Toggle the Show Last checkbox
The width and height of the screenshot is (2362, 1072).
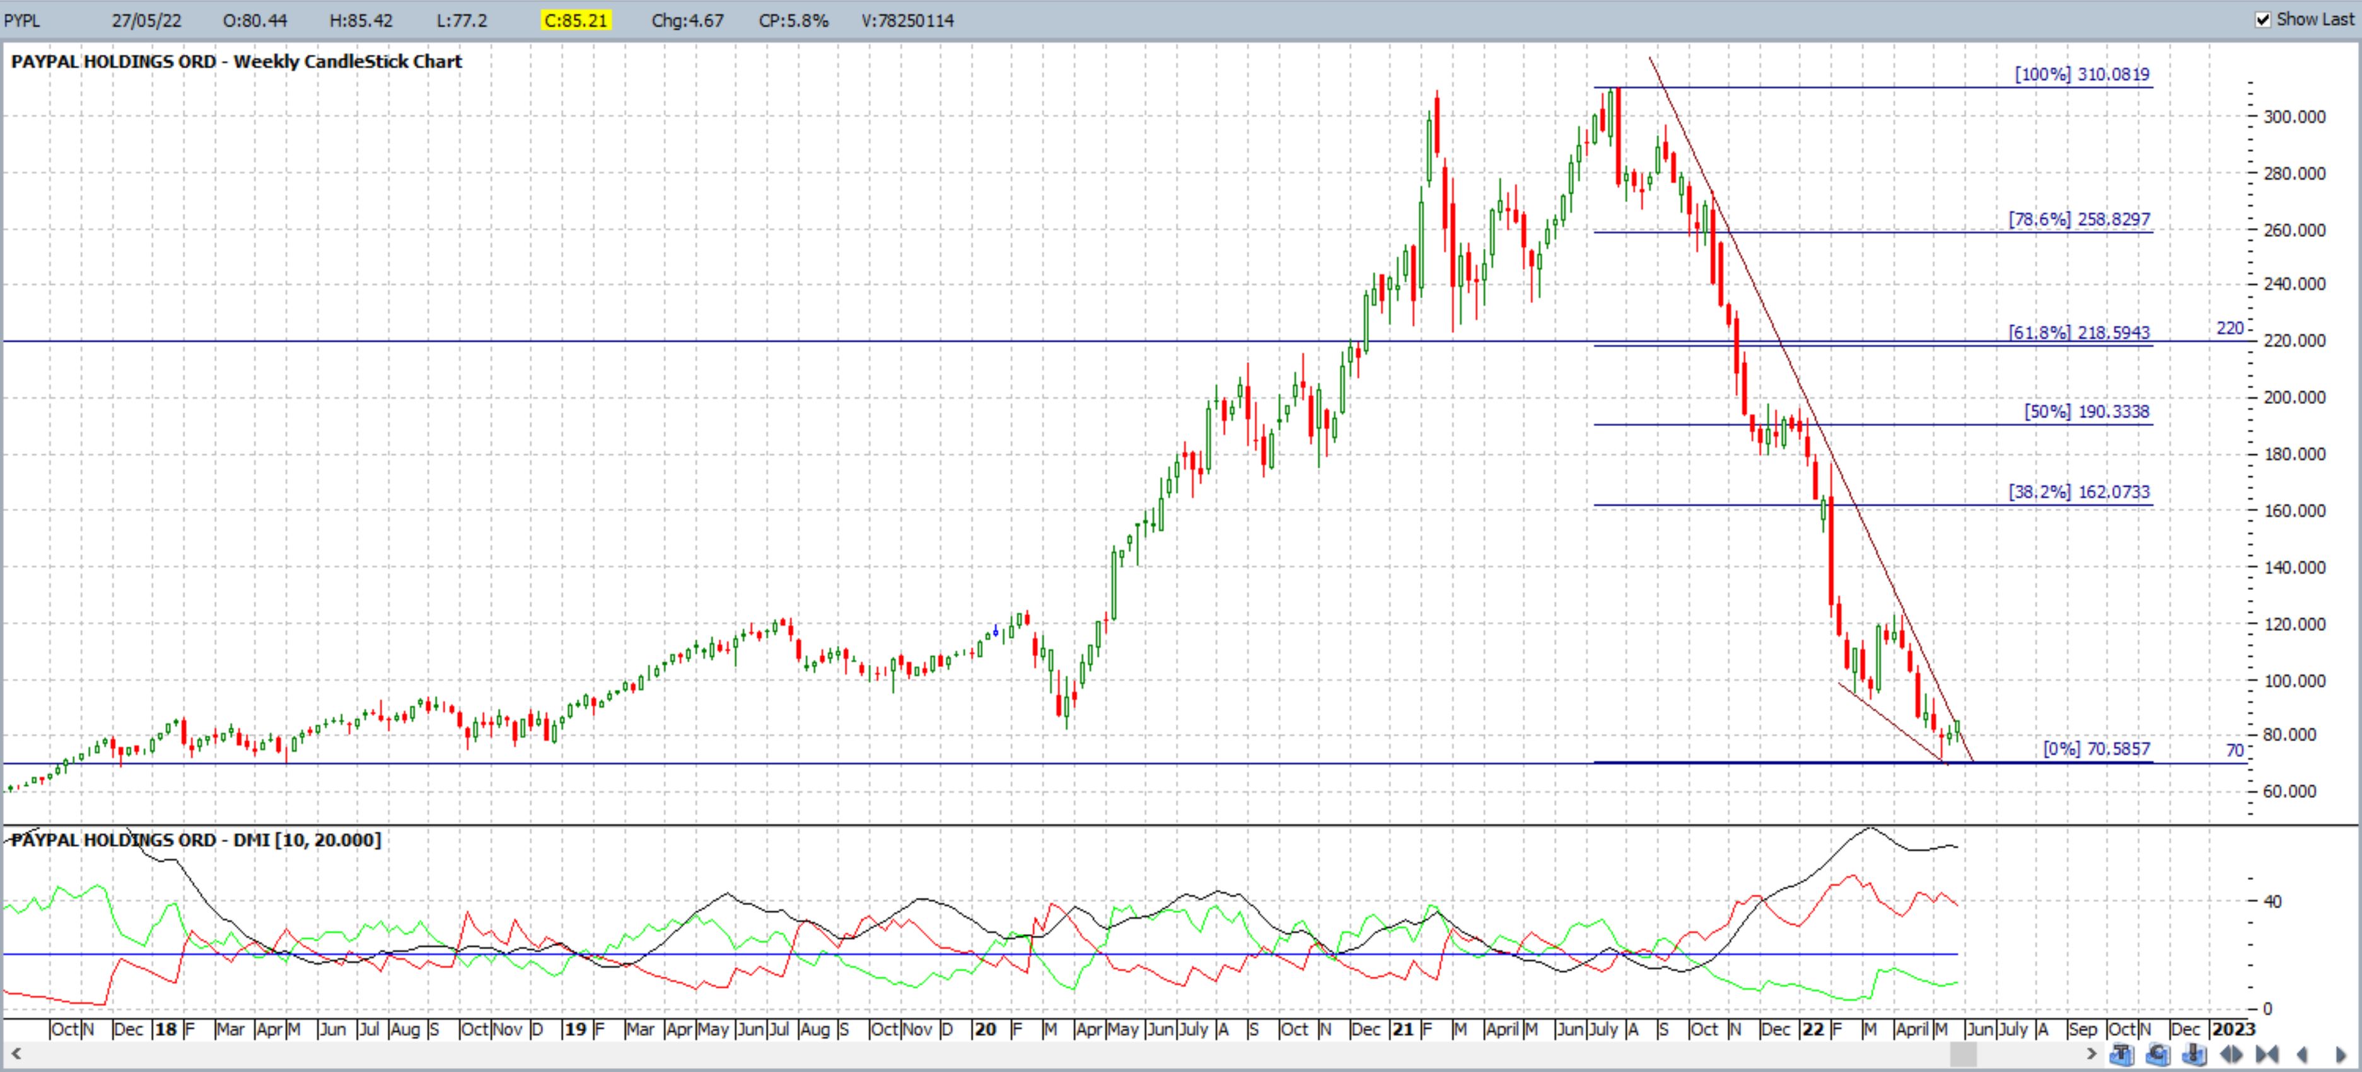click(2263, 20)
